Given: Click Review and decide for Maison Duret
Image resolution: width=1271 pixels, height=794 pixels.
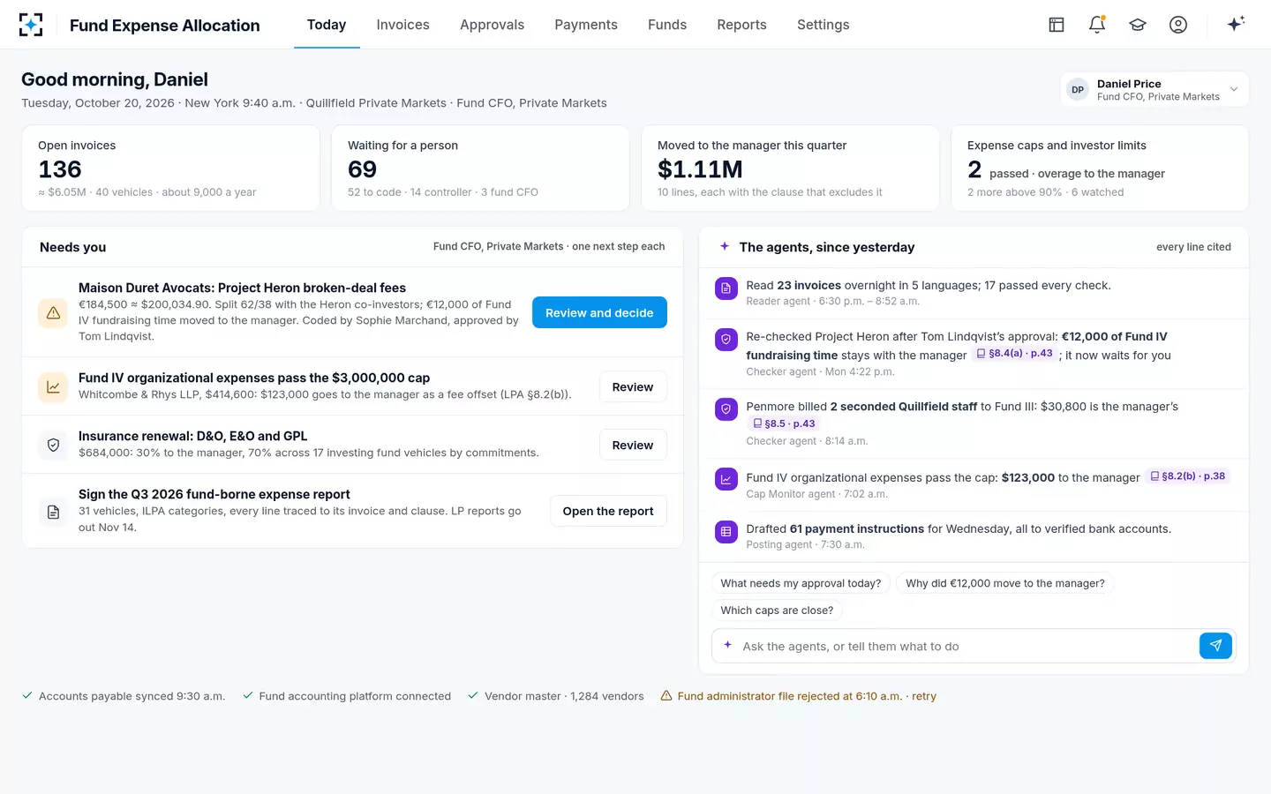Looking at the screenshot, I should 599,312.
